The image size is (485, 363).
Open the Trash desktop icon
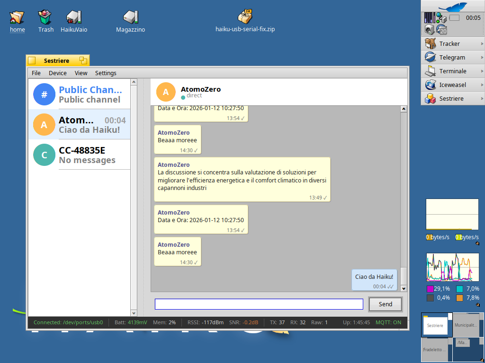pos(45,18)
